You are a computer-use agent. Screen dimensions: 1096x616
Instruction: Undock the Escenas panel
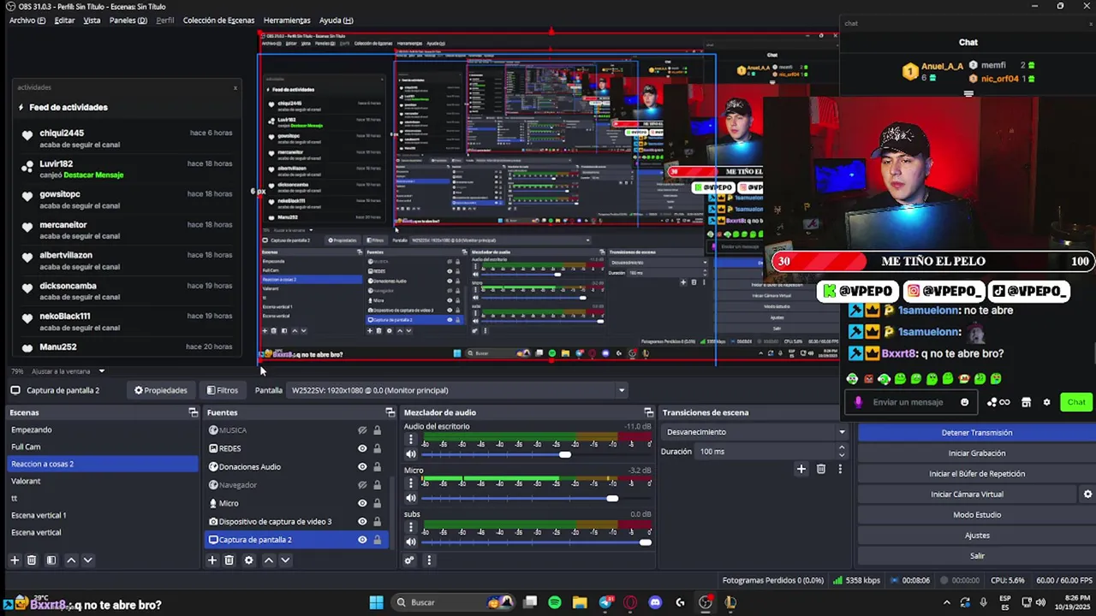194,412
